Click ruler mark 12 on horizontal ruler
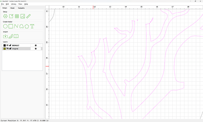The height and width of the screenshot is (122, 203). pyautogui.click(x=95, y=7)
